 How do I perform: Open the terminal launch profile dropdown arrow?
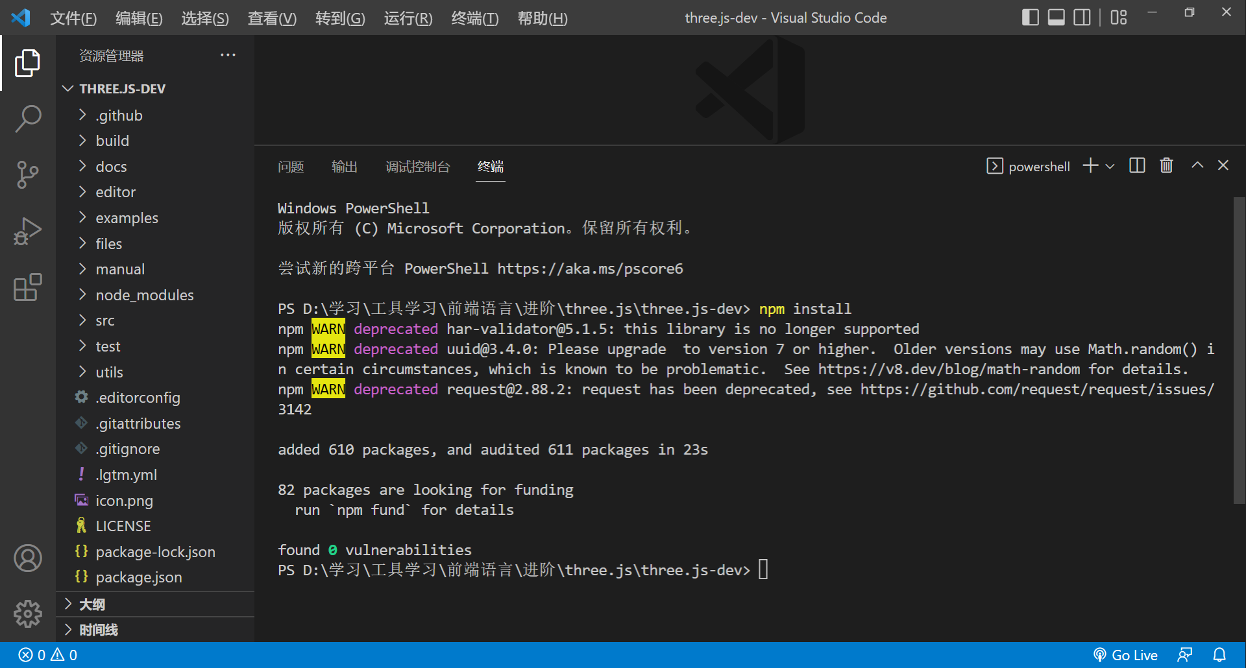pos(1110,167)
